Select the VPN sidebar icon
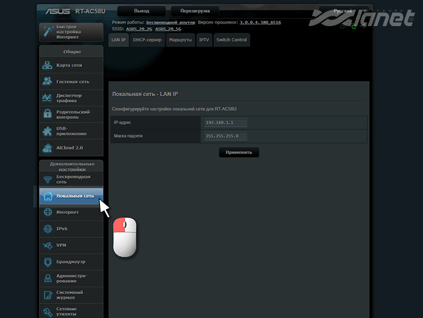 [48, 245]
